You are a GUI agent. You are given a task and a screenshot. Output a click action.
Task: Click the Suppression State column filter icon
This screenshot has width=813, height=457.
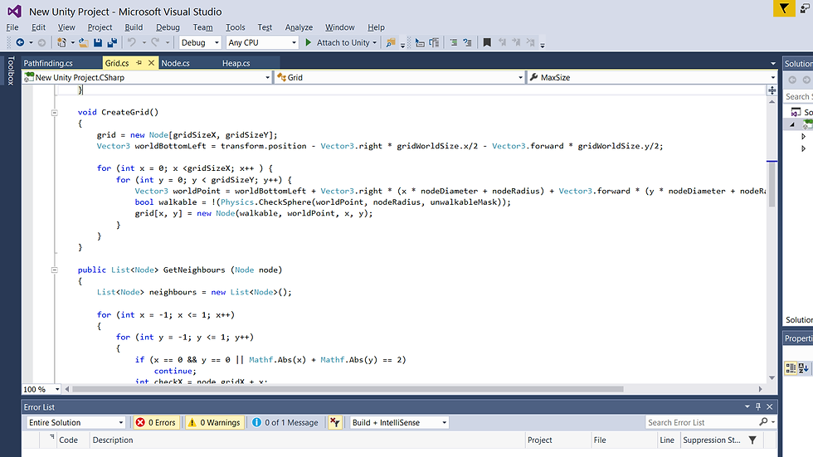(752, 440)
